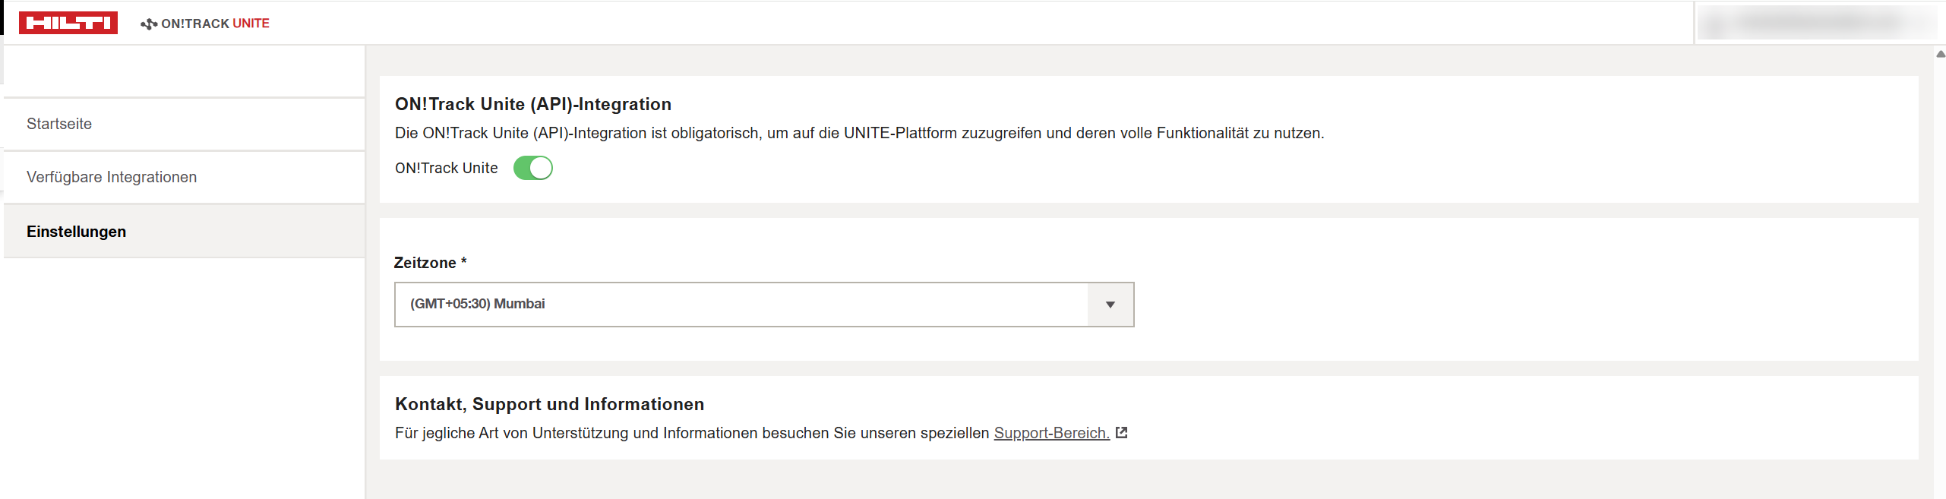
Task: Click the ON!Track Unite connector icon
Action: click(149, 24)
